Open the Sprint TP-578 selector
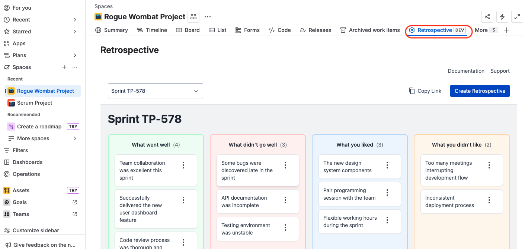The width and height of the screenshot is (525, 249). [x=155, y=91]
